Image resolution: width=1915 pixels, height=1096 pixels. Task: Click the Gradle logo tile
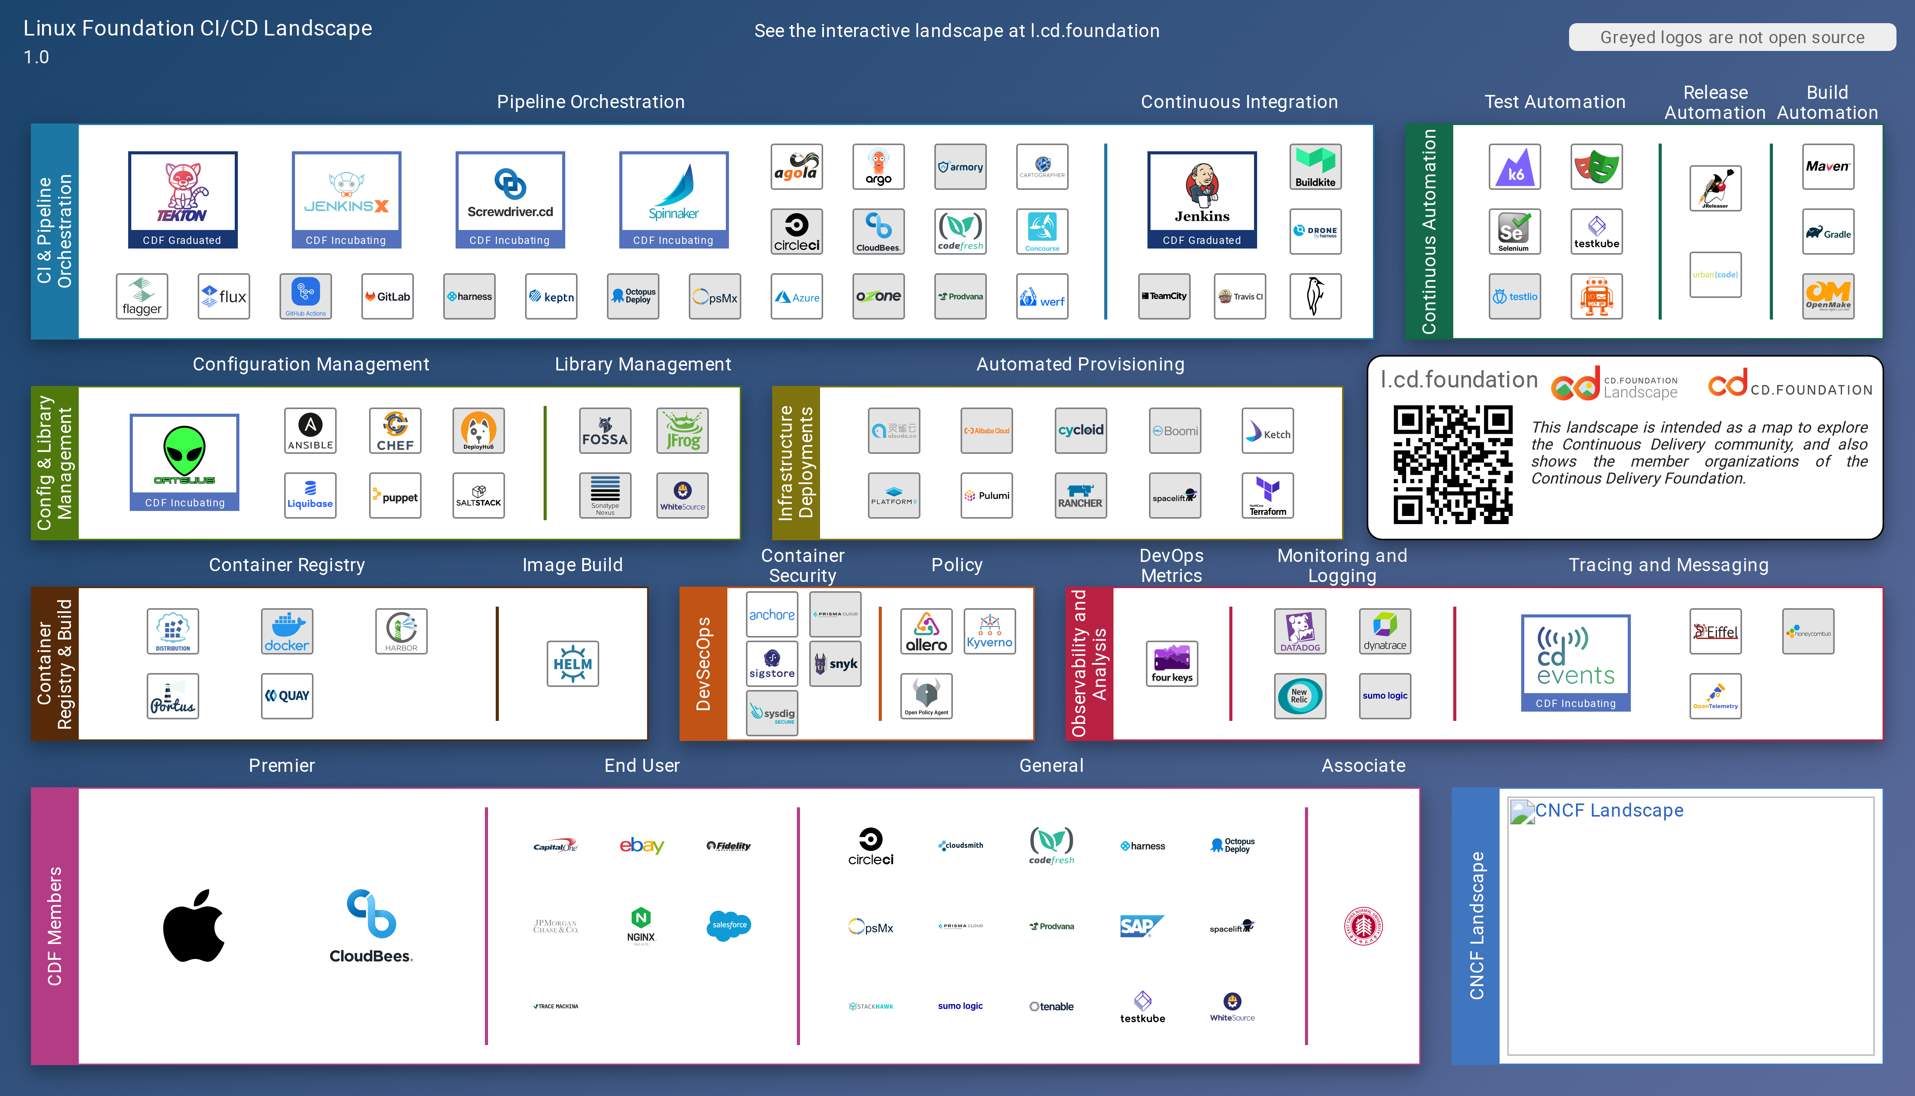1829,232
